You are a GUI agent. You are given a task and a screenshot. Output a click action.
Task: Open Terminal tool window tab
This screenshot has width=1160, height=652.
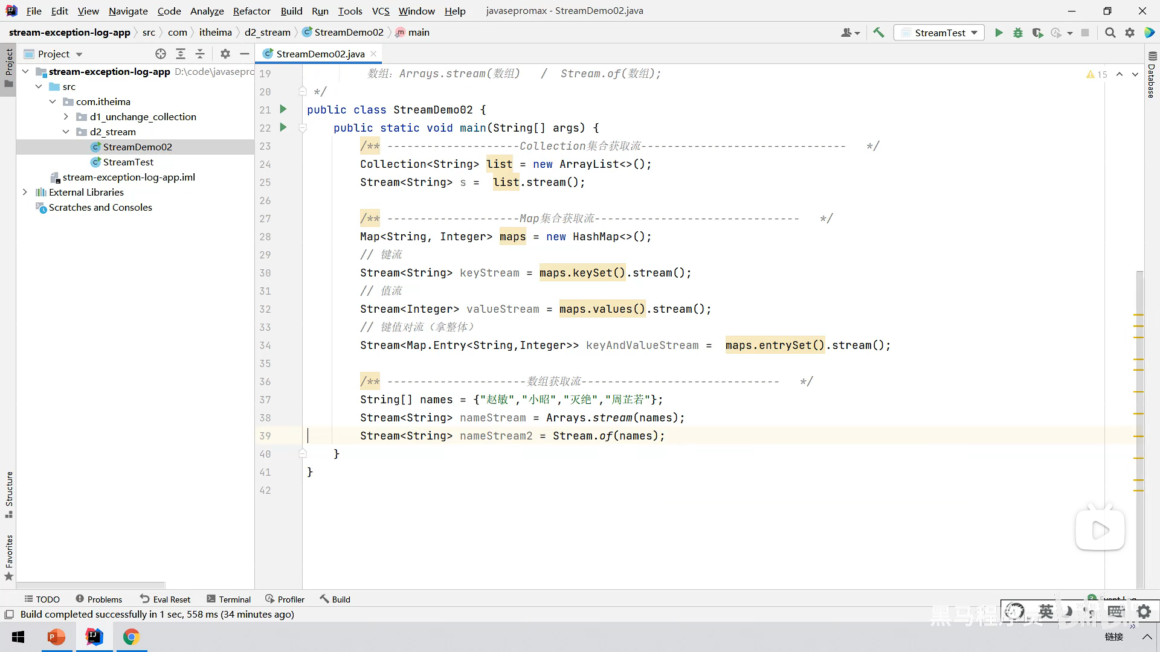228,599
